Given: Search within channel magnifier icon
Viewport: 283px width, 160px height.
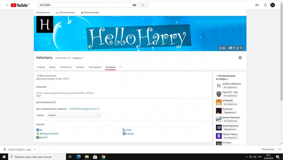Looking at the screenshot, I should coord(121,67).
